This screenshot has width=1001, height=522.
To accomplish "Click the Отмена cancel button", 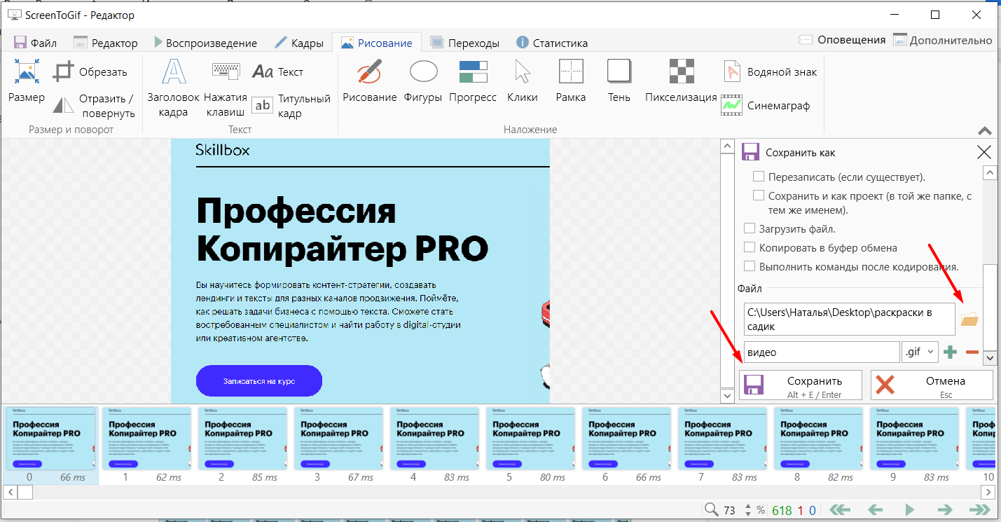I will click(x=932, y=385).
